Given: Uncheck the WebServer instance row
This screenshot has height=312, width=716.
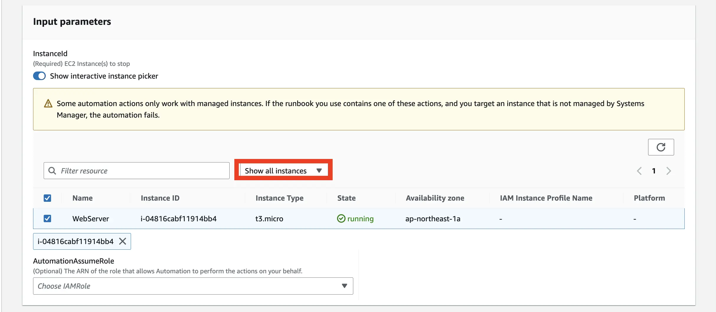Looking at the screenshot, I should pyautogui.click(x=48, y=218).
